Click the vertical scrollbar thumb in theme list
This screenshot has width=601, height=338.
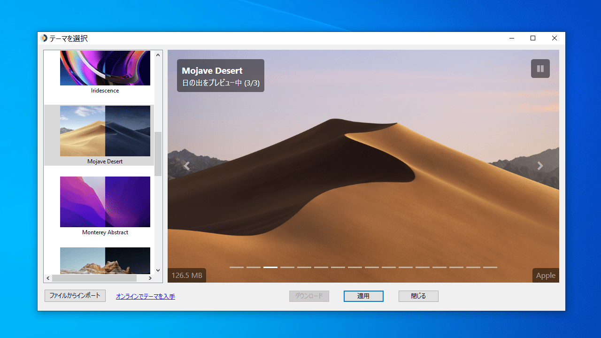(158, 154)
